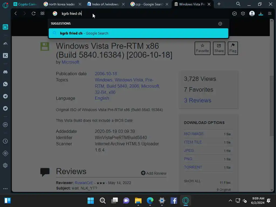Click the smiley feedback icon in suggestions
This screenshot has height=207, width=276.
coord(220,24)
